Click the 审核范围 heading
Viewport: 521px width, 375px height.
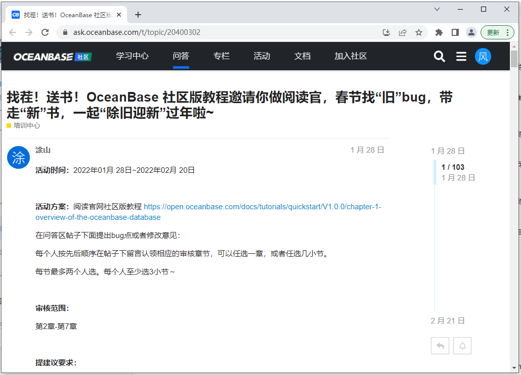[52, 308]
